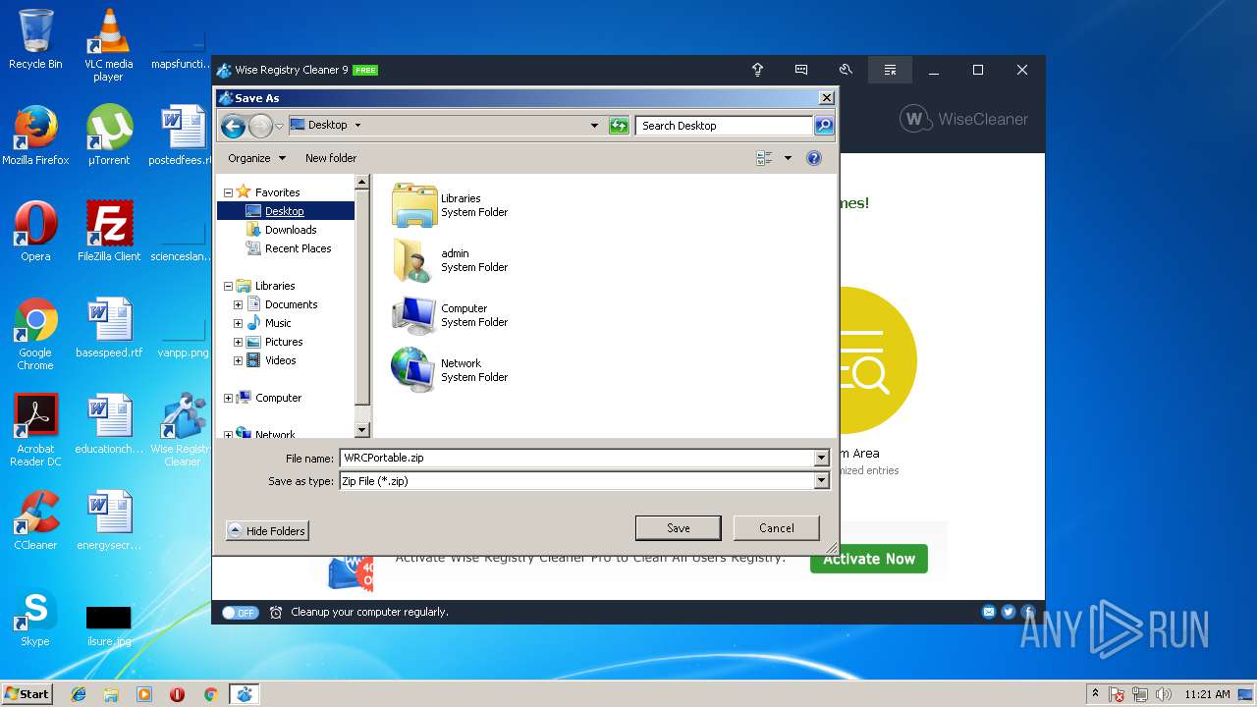
Task: Show hidden system tray icons arrow
Action: coord(1096,693)
